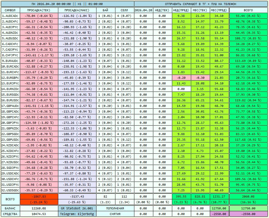Click the 2026.04.20 column header
Image resolution: width=269 pixels, height=218 pixels.
point(144,10)
